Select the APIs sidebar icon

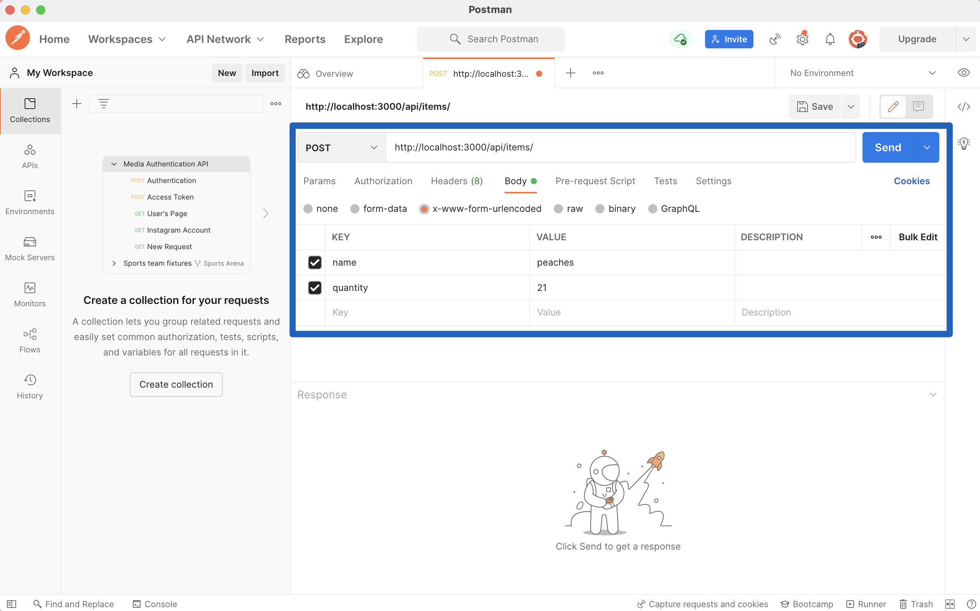tap(30, 155)
